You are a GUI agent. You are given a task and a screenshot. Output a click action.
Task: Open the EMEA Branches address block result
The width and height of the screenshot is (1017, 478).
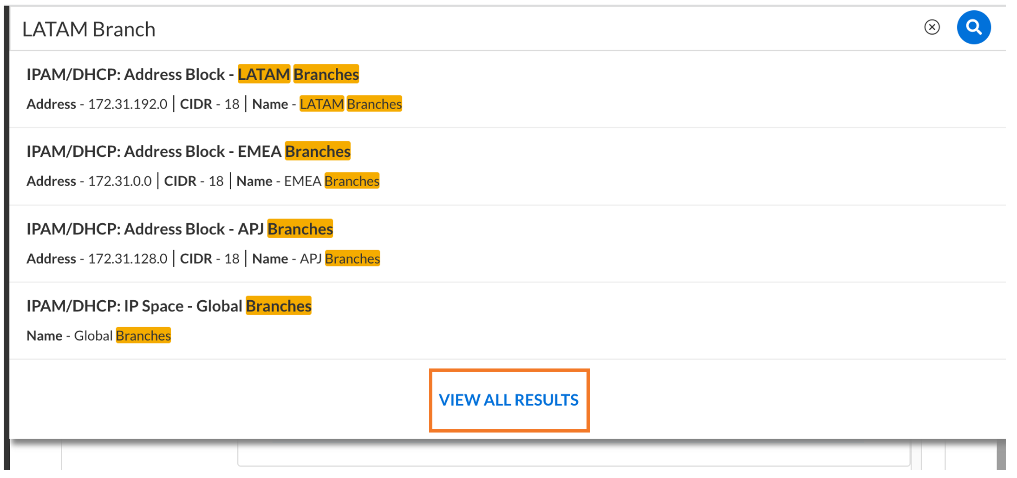[x=508, y=166]
